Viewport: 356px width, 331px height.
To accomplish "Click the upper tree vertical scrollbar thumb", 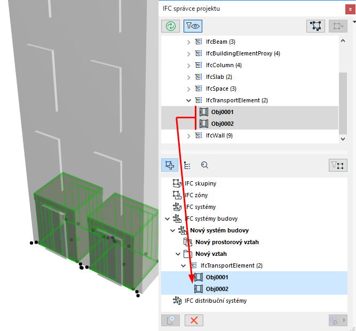I will click(x=343, y=103).
